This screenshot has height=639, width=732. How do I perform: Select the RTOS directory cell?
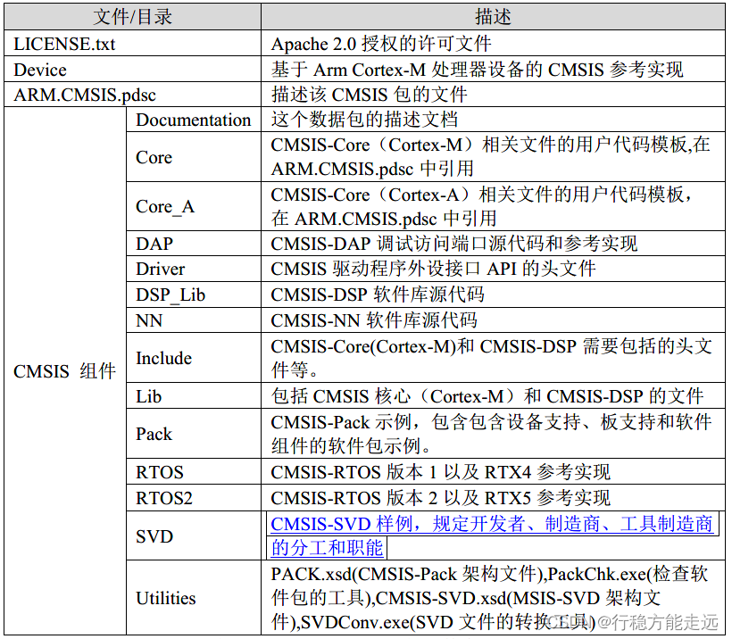coord(194,471)
